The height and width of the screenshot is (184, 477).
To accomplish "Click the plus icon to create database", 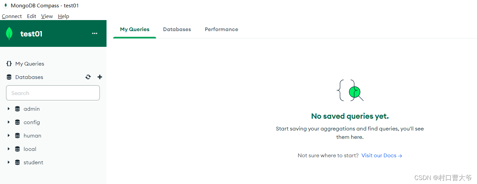I will [100, 77].
